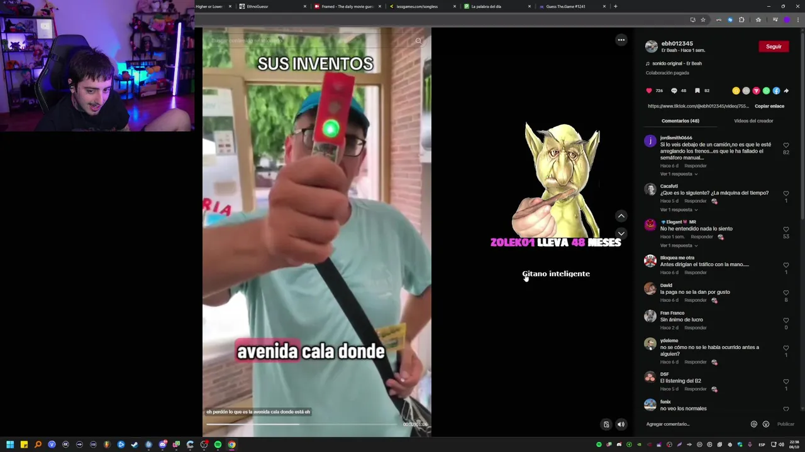Open the Windows Start menu
The width and height of the screenshot is (805, 452).
click(10, 444)
